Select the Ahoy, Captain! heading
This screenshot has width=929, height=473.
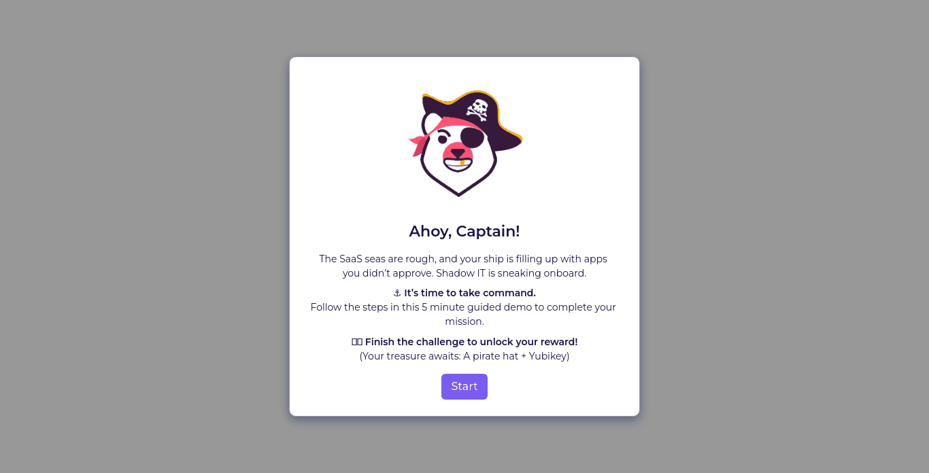click(x=464, y=231)
